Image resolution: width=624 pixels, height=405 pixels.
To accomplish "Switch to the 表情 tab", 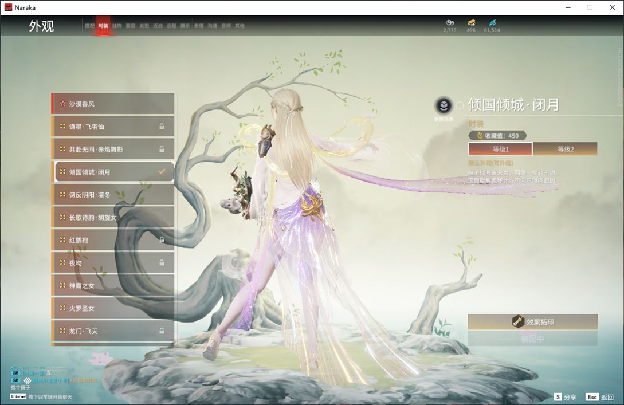I will [199, 26].
